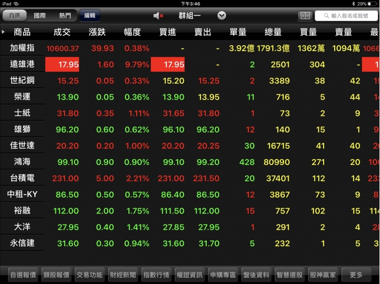Tap 台積電 percentage 2.21%
This screenshot has width=380, height=284.
coord(138,179)
